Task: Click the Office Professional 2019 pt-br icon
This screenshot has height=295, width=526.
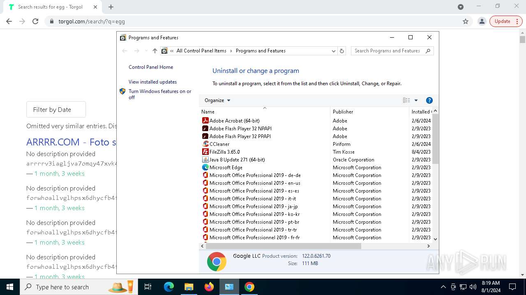Action: click(205, 222)
